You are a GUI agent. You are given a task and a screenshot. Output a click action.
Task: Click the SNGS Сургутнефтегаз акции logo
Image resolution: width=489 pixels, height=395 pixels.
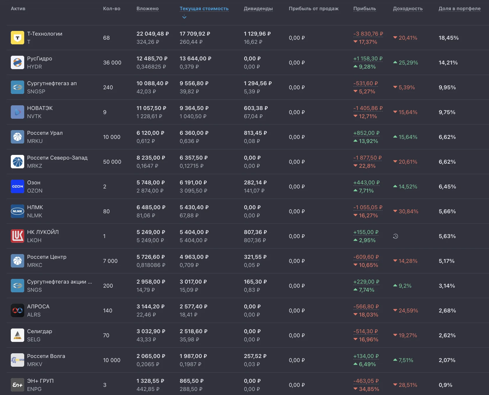[18, 286]
